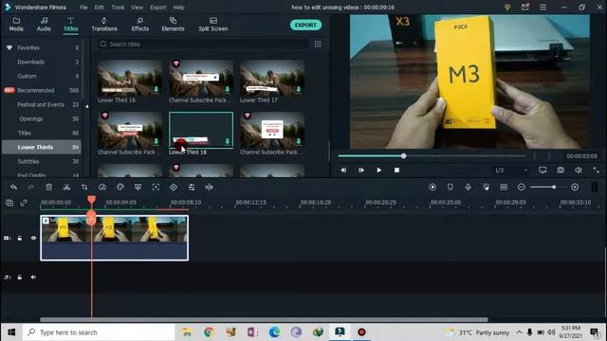Viewport: 607px width, 341px height.
Task: Click the Search titles field
Action: (203, 45)
